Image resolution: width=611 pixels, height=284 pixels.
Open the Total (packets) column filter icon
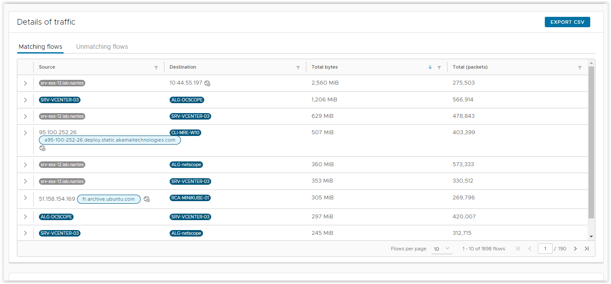(580, 67)
